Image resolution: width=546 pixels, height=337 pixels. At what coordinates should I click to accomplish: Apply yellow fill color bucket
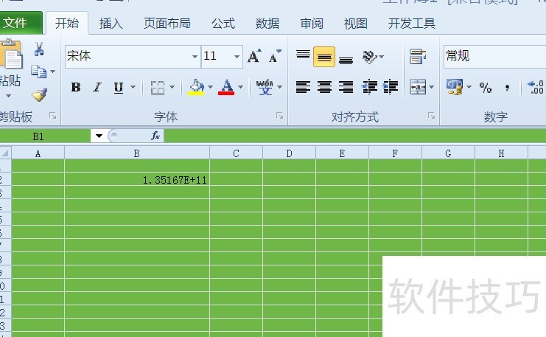click(x=196, y=87)
